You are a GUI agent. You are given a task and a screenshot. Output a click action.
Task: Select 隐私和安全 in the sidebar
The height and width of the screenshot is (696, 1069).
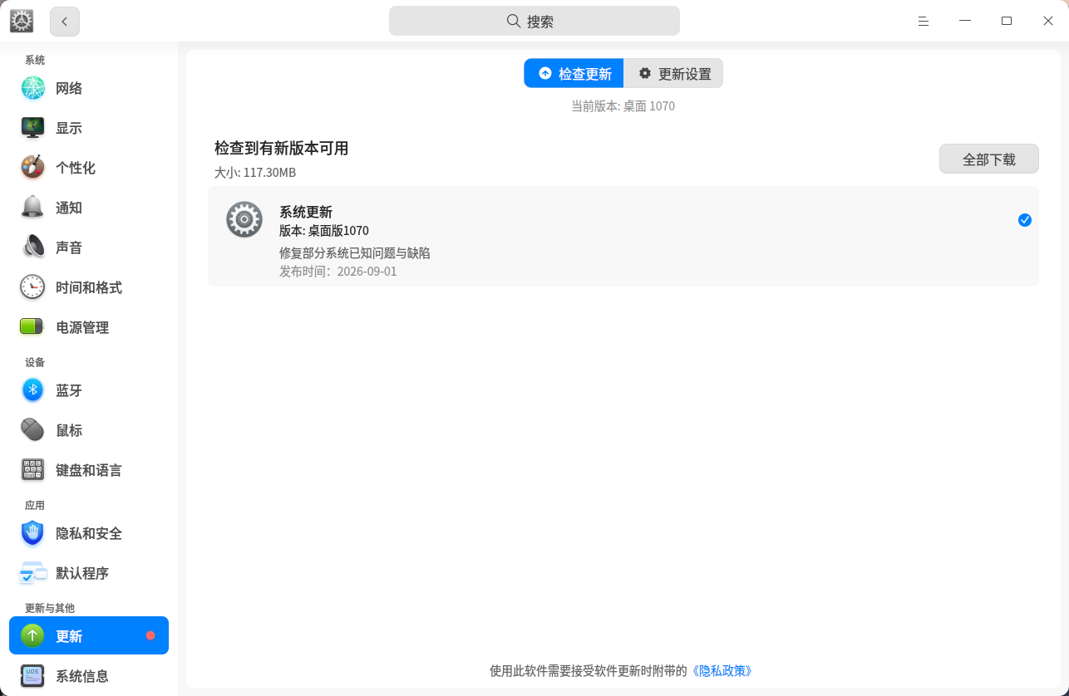click(x=89, y=533)
